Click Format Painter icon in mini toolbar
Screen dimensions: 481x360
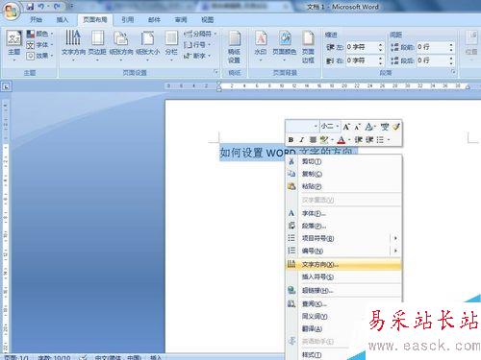[396, 127]
